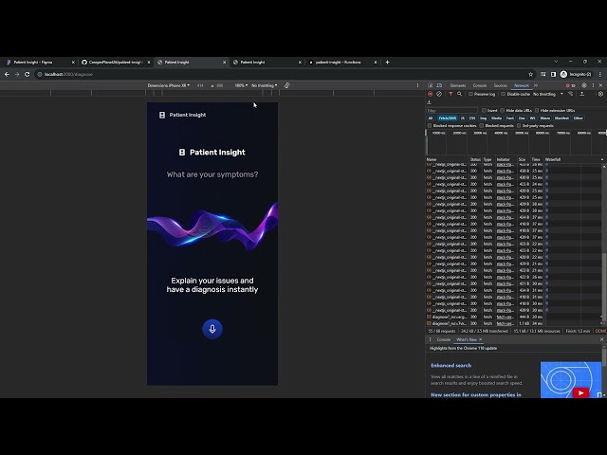Expand more DevTools tabs chevron
The width and height of the screenshot is (607, 455).
[536, 85]
